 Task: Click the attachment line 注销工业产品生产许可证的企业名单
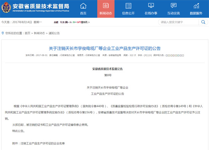[x=38, y=143]
